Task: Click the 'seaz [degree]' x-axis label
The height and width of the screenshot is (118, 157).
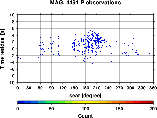Action: (x=85, y=96)
